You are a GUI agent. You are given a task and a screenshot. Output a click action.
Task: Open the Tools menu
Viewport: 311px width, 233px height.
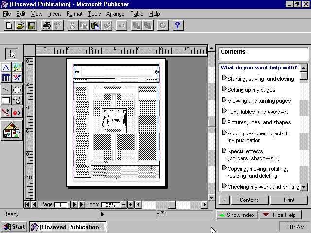(x=94, y=14)
